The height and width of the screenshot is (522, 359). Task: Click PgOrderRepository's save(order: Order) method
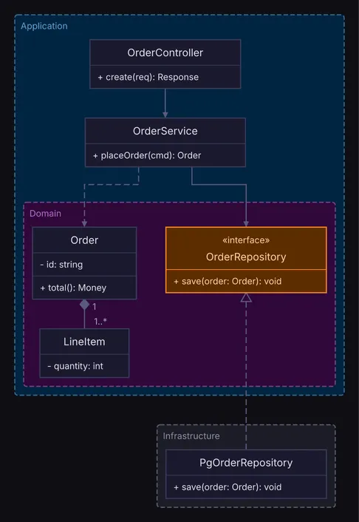(228, 487)
